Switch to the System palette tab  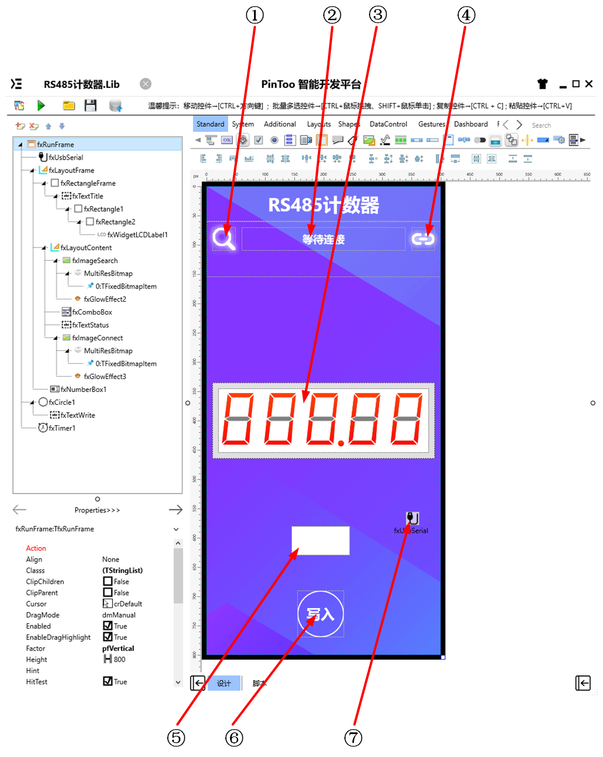click(243, 124)
